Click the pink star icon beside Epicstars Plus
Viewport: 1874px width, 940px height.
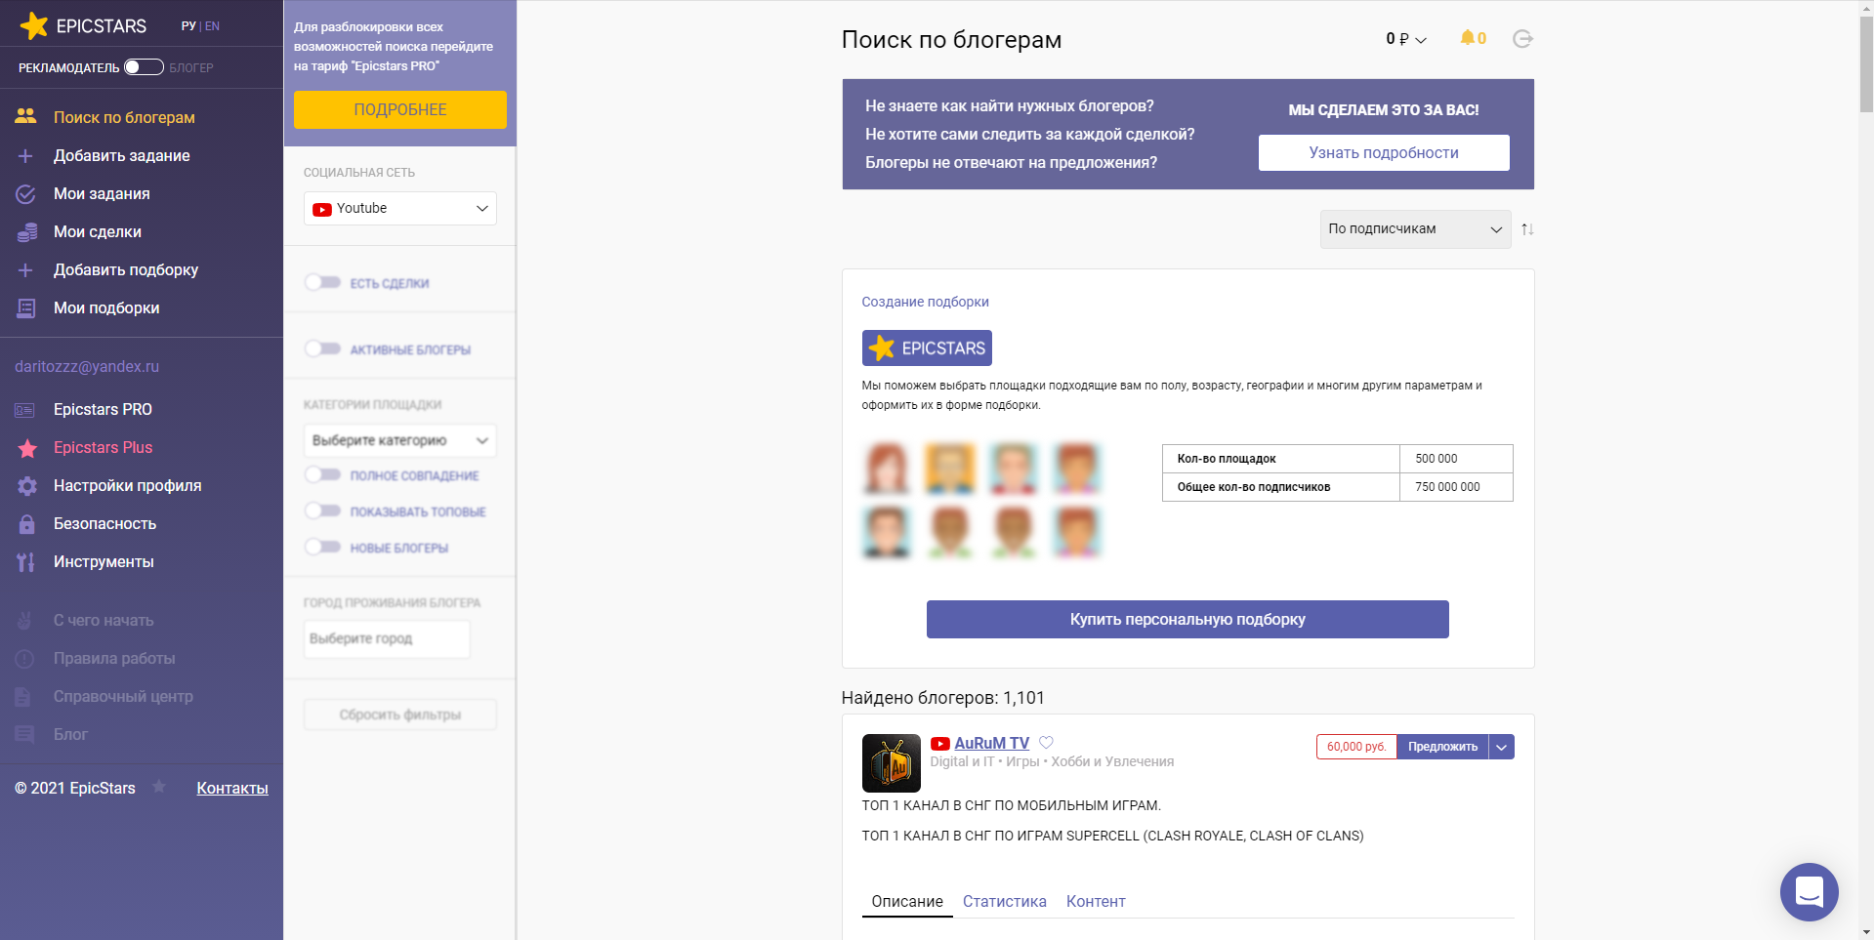[27, 448]
